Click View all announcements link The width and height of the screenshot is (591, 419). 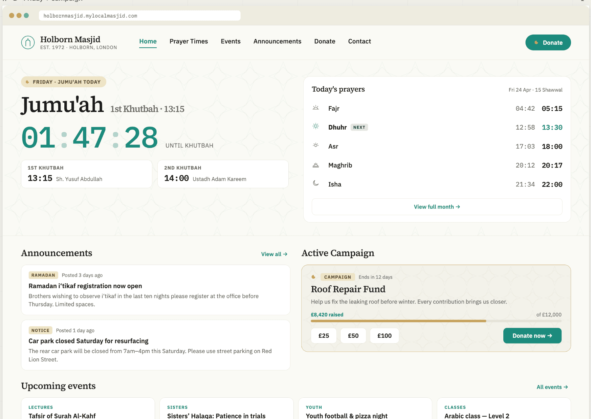pyautogui.click(x=274, y=254)
